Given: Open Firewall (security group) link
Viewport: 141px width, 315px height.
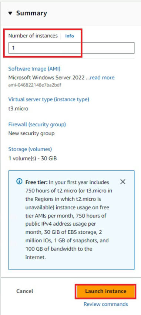Looking at the screenshot, I should (x=37, y=125).
